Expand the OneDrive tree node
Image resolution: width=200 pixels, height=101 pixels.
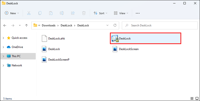[x=3, y=47]
